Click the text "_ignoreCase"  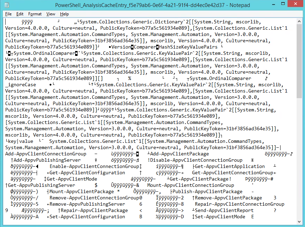[x=21, y=85]
